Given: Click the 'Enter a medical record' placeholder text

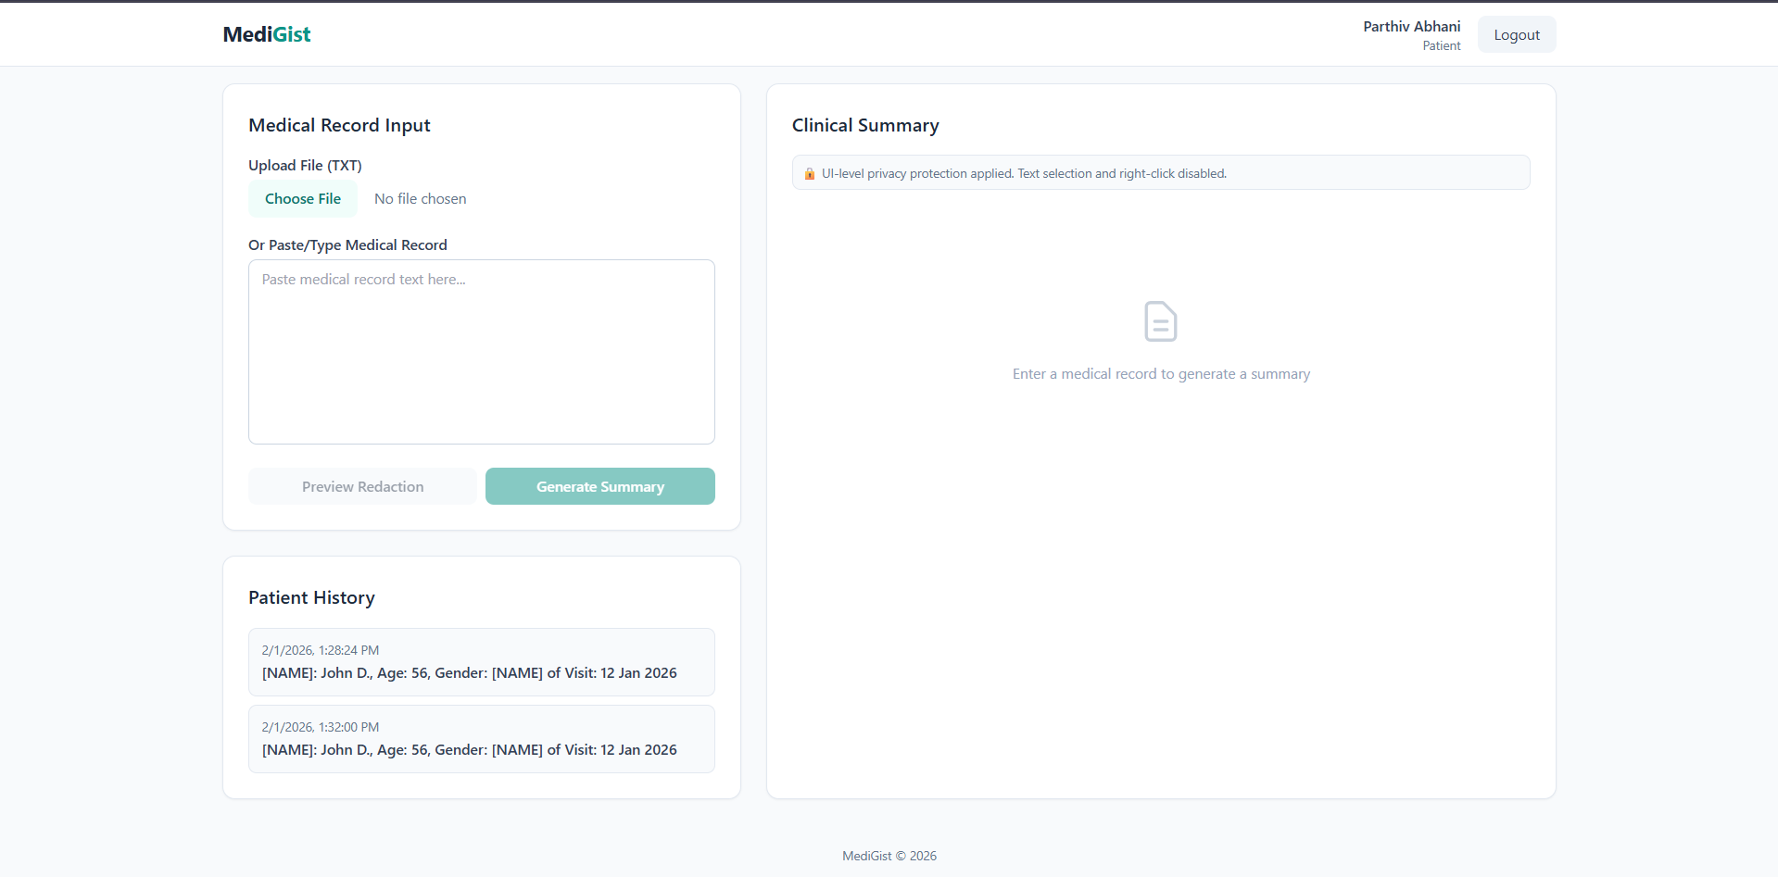Looking at the screenshot, I should tap(1161, 373).
